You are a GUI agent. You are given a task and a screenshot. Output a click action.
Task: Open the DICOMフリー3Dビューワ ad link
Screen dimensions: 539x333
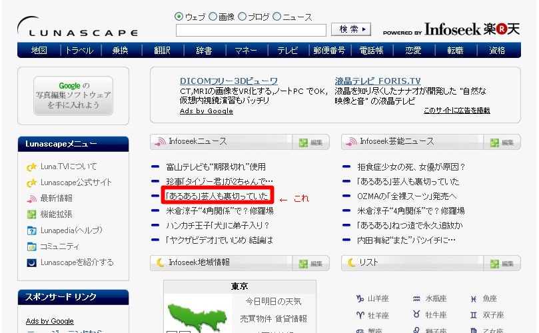point(229,81)
